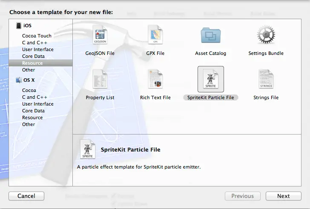This screenshot has height=209, width=310.
Task: Click the Cancel button
Action: coord(26,196)
